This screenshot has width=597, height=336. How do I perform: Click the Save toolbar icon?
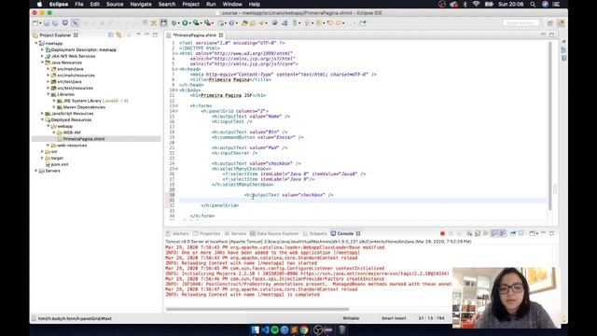point(47,23)
